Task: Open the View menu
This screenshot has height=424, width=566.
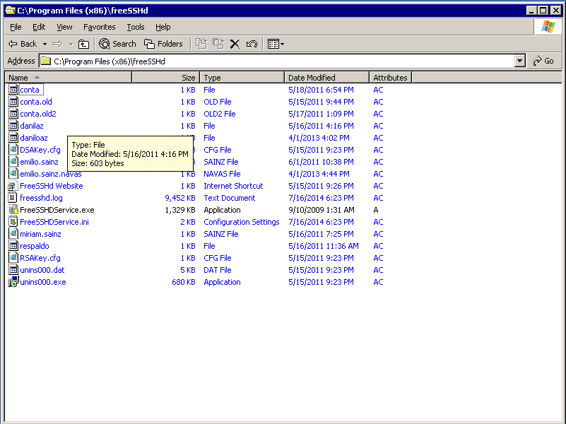Action: [x=64, y=27]
